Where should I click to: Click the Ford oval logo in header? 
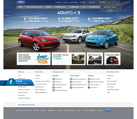click(x=21, y=2)
